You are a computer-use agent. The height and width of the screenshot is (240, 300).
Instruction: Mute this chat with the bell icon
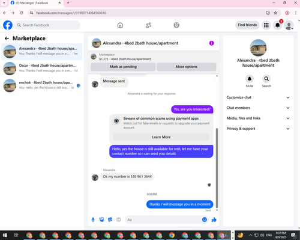pos(250,79)
